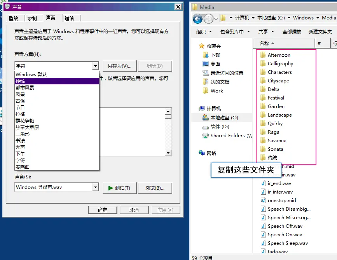The width and height of the screenshot is (337, 260).
Task: Click 全部播放 in Media toolbar
Action: point(292,31)
